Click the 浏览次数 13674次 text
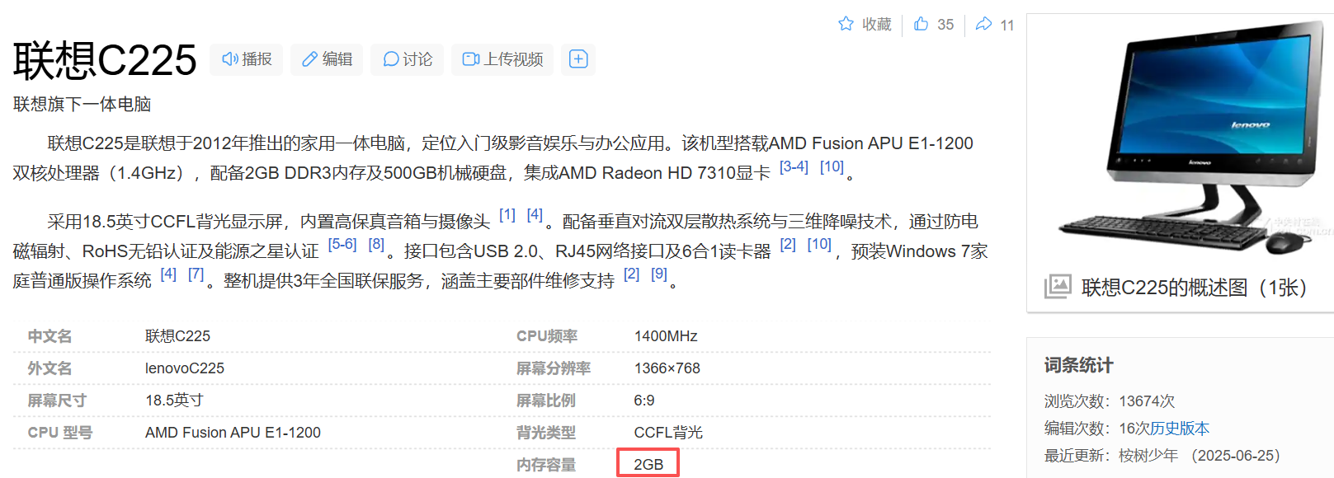 tap(1110, 401)
